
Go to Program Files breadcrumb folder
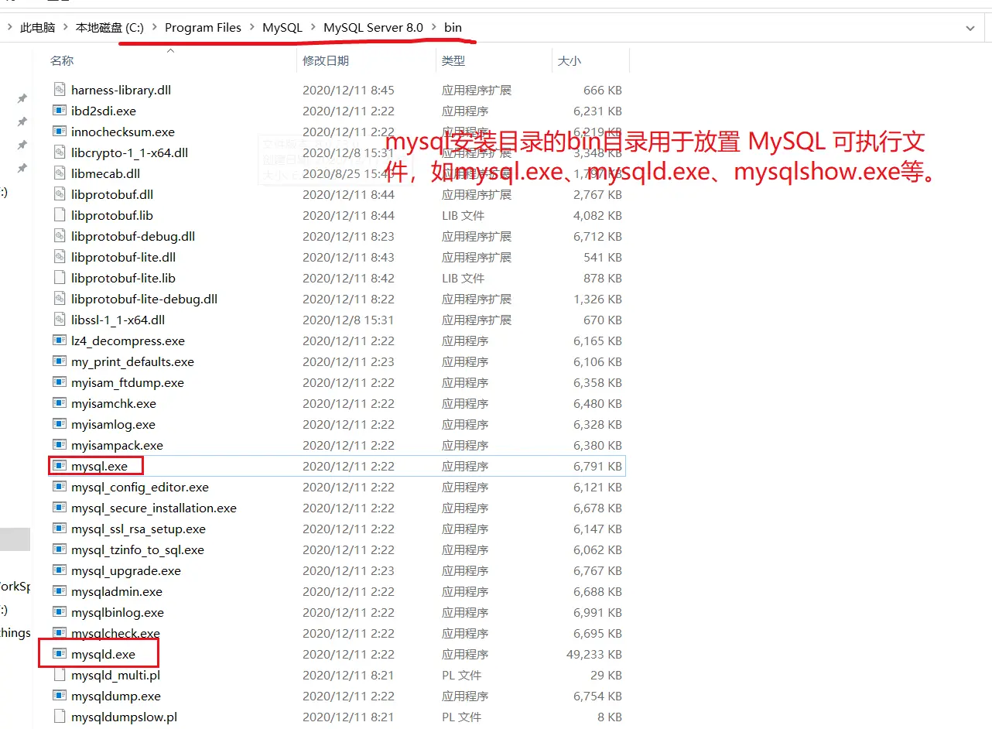click(203, 28)
